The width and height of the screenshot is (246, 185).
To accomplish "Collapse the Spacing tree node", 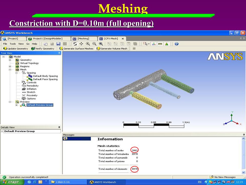I will coord(16,73).
